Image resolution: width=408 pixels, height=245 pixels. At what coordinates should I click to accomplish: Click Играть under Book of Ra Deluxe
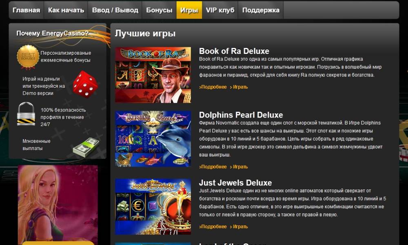pos(239,87)
